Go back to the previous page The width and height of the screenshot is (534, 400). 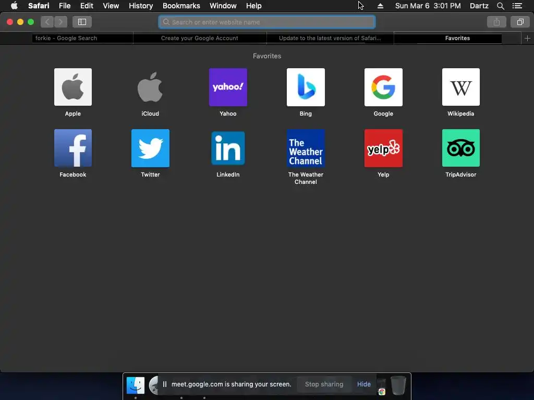(x=47, y=22)
